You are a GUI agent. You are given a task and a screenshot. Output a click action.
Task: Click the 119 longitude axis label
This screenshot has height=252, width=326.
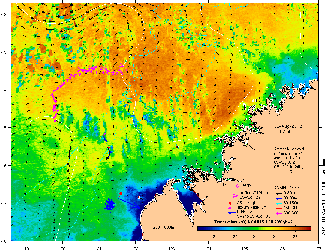click(x=26, y=248)
